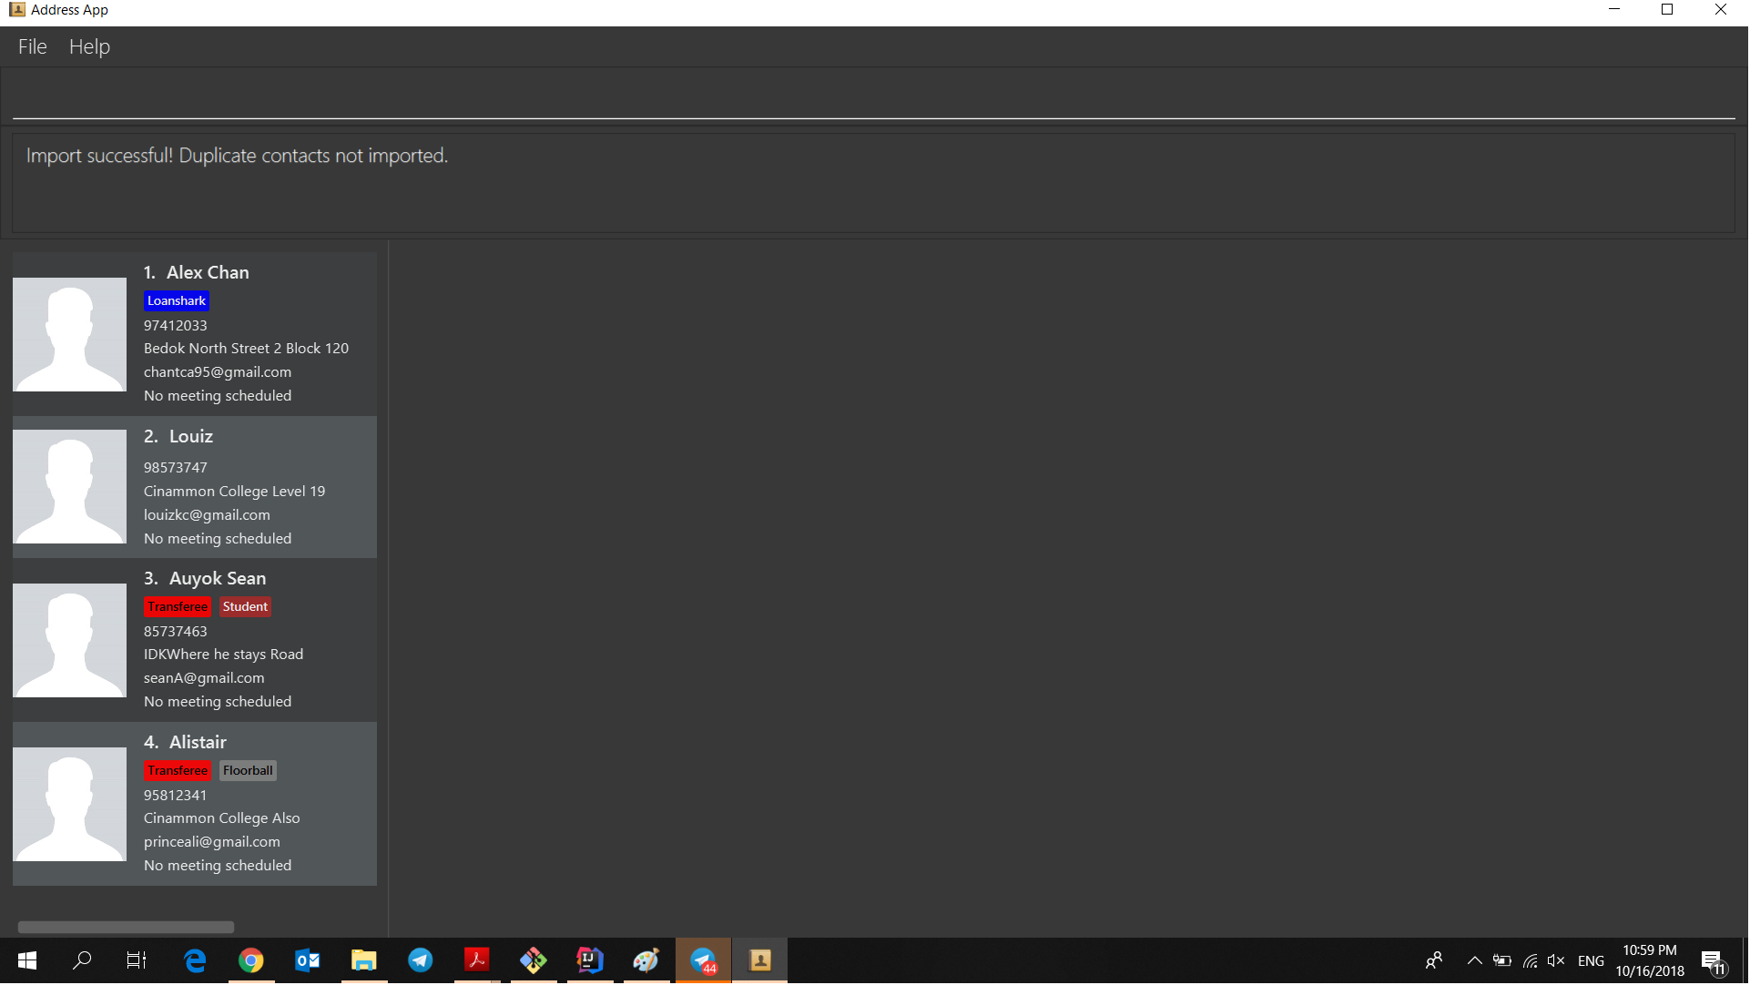Open the Action Center notifications
This screenshot has width=1750, height=985.
[1715, 962]
